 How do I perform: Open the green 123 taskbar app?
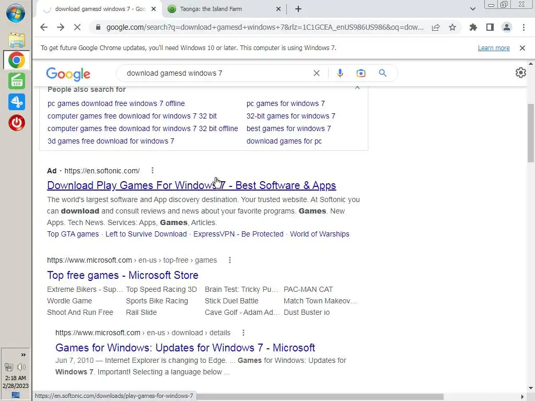point(16,81)
